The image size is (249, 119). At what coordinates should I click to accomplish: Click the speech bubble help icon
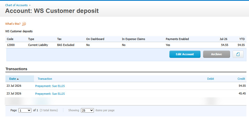point(24,24)
